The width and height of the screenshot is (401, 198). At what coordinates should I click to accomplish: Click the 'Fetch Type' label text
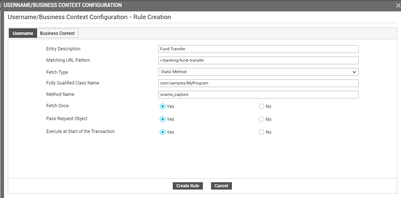(x=57, y=72)
